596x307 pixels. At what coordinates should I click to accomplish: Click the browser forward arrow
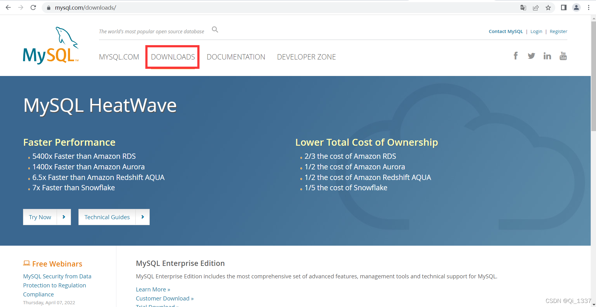tap(21, 7)
